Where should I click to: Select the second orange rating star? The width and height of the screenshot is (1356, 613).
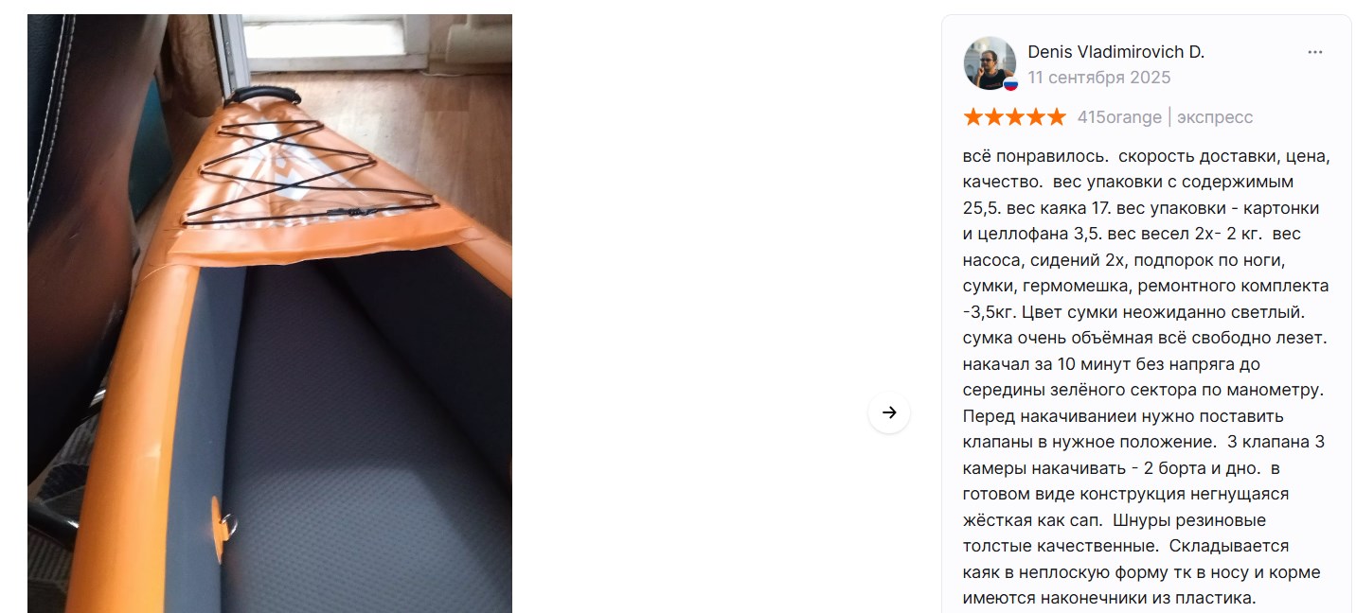994,117
